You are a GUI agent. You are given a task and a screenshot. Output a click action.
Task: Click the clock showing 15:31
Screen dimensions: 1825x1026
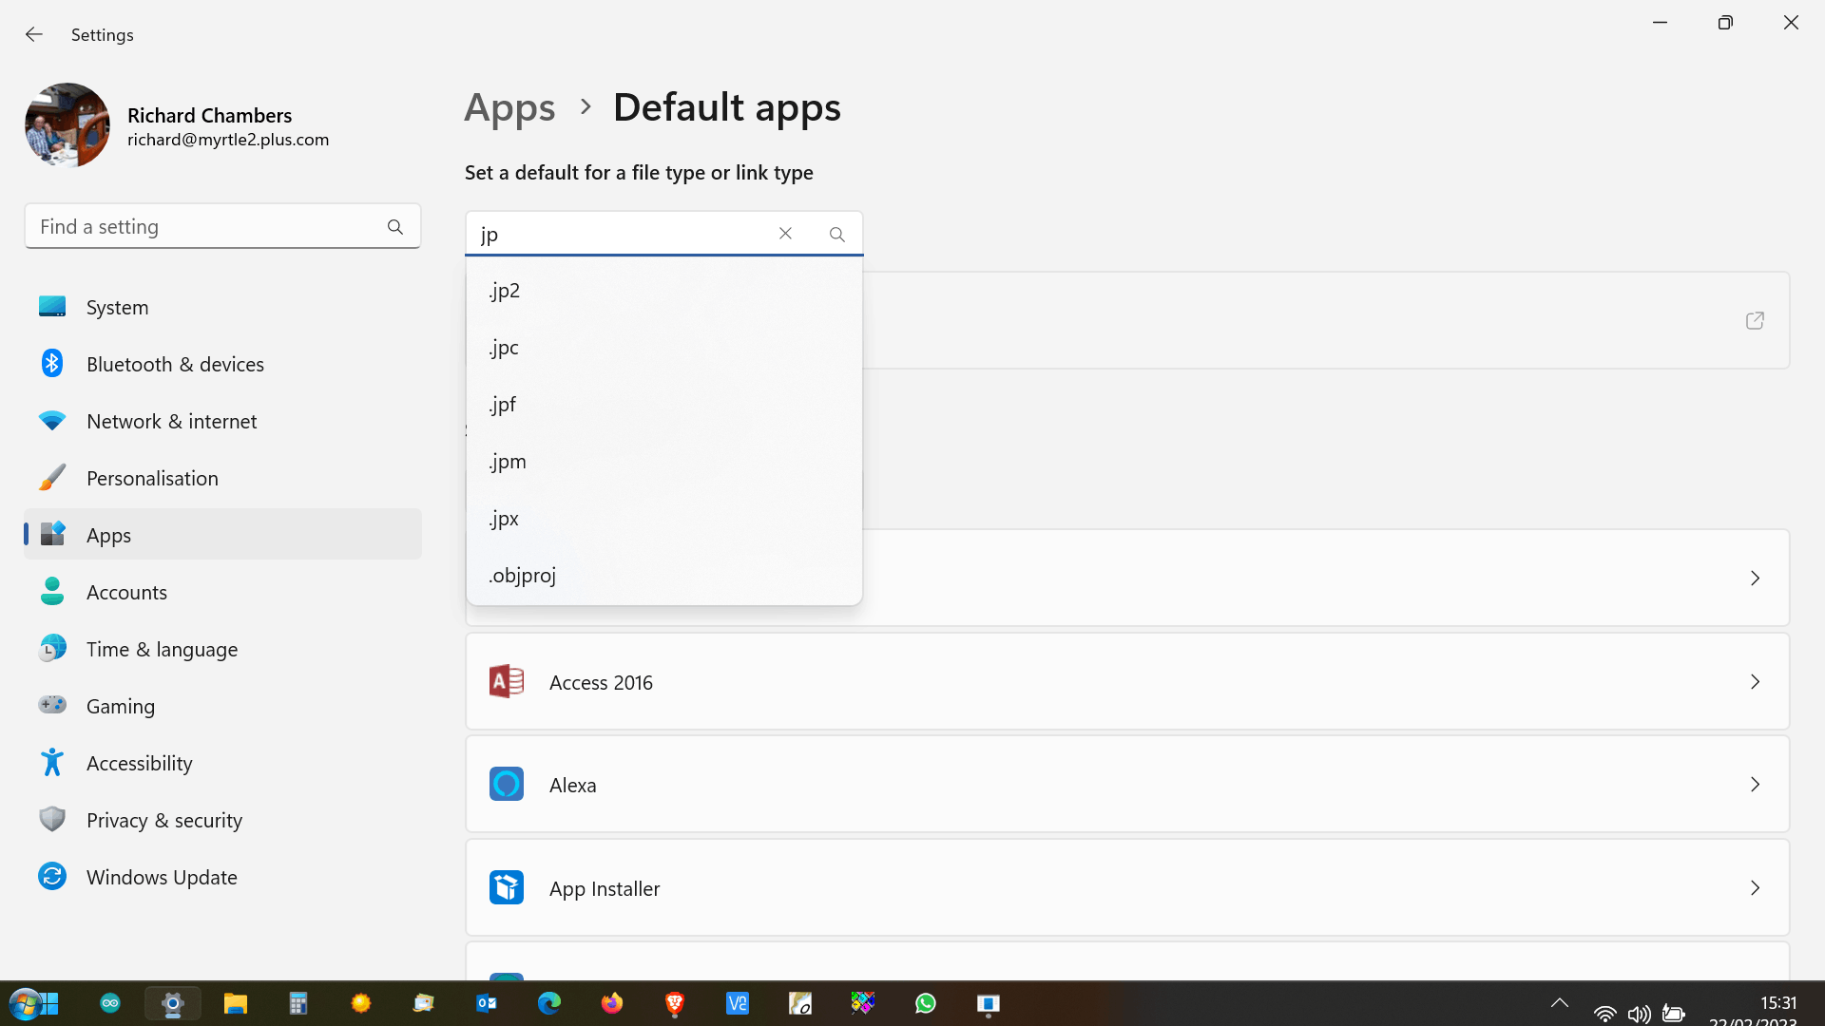point(1778,1003)
